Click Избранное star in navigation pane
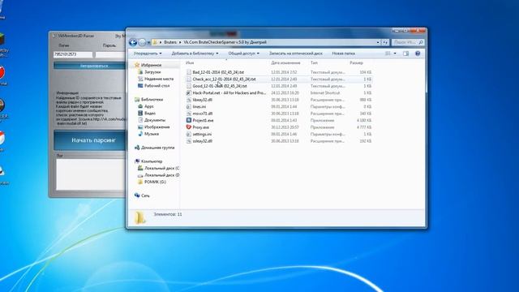519x292 pixels. pos(137,65)
